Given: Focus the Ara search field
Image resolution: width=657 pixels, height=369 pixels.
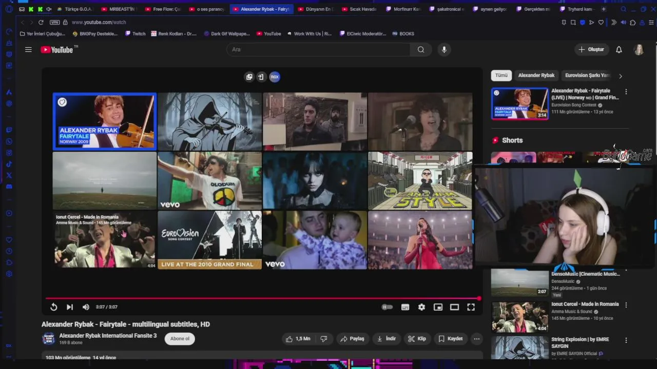Looking at the screenshot, I should 318,50.
